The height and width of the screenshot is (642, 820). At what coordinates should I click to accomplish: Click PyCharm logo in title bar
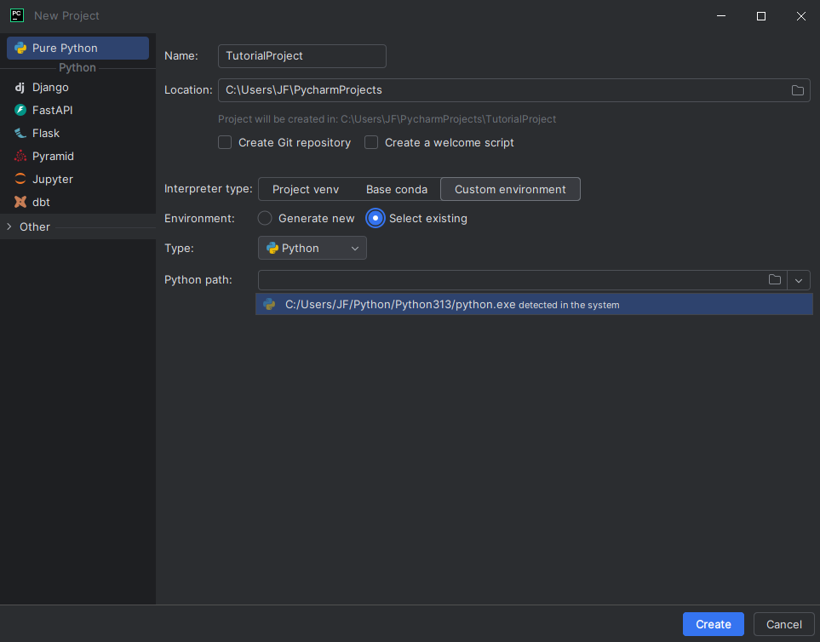[x=17, y=15]
